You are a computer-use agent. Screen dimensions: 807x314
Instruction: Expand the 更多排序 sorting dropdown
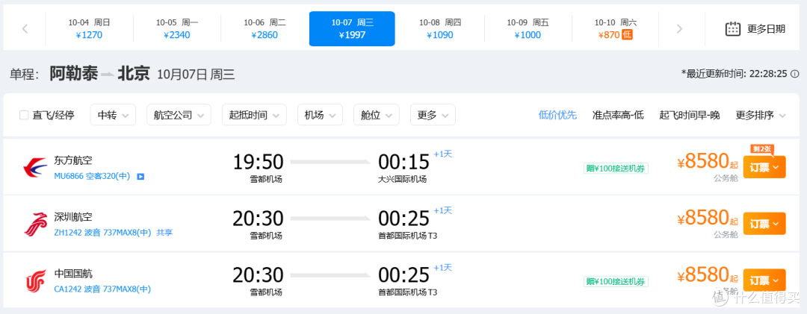(761, 115)
